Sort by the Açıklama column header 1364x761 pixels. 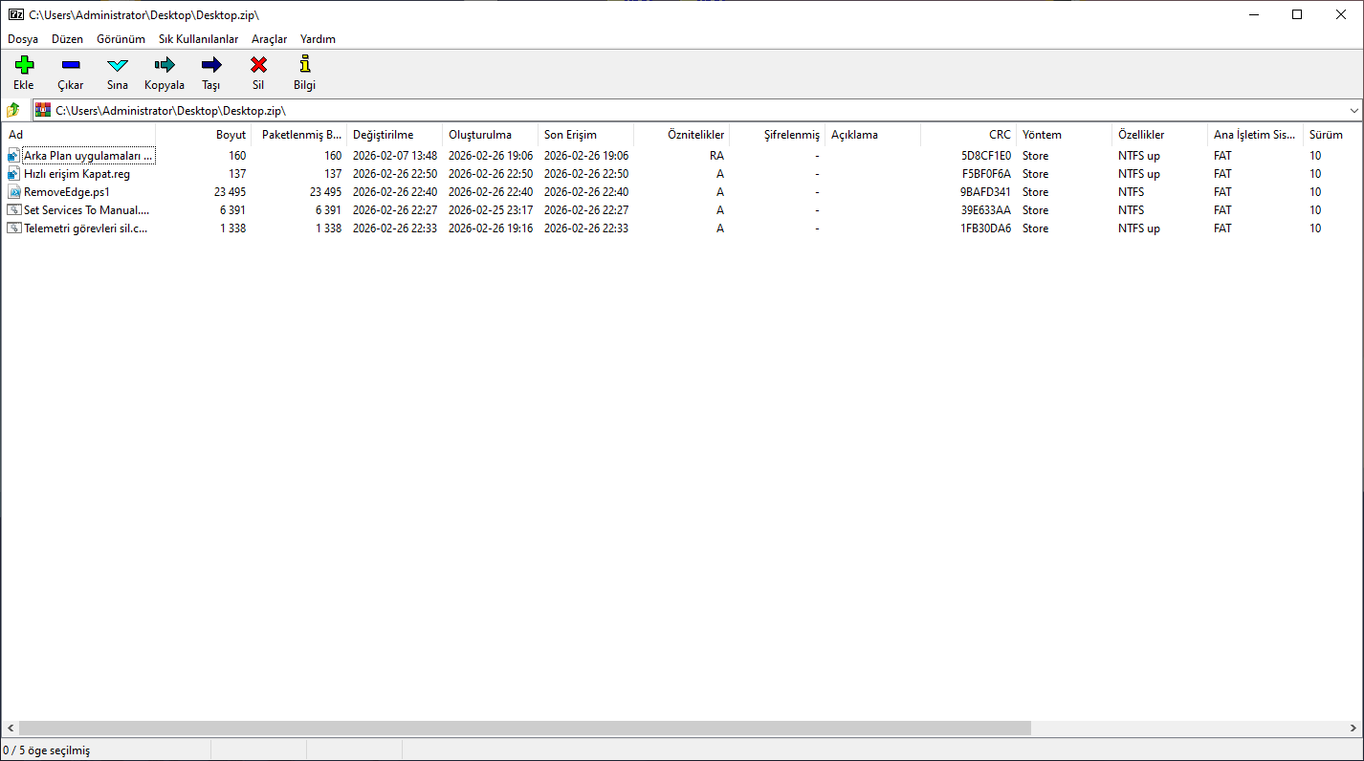click(x=872, y=135)
